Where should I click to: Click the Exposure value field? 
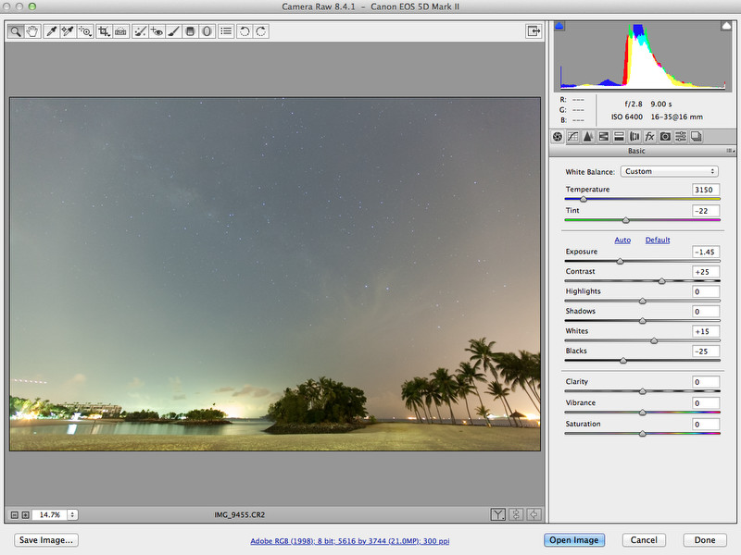point(706,252)
